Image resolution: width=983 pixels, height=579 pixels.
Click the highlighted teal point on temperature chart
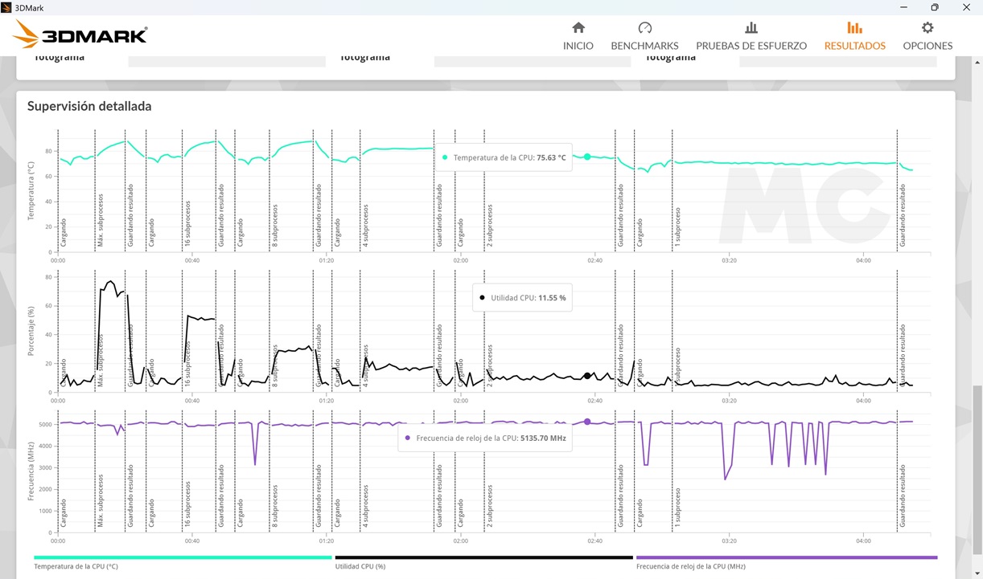(x=587, y=157)
